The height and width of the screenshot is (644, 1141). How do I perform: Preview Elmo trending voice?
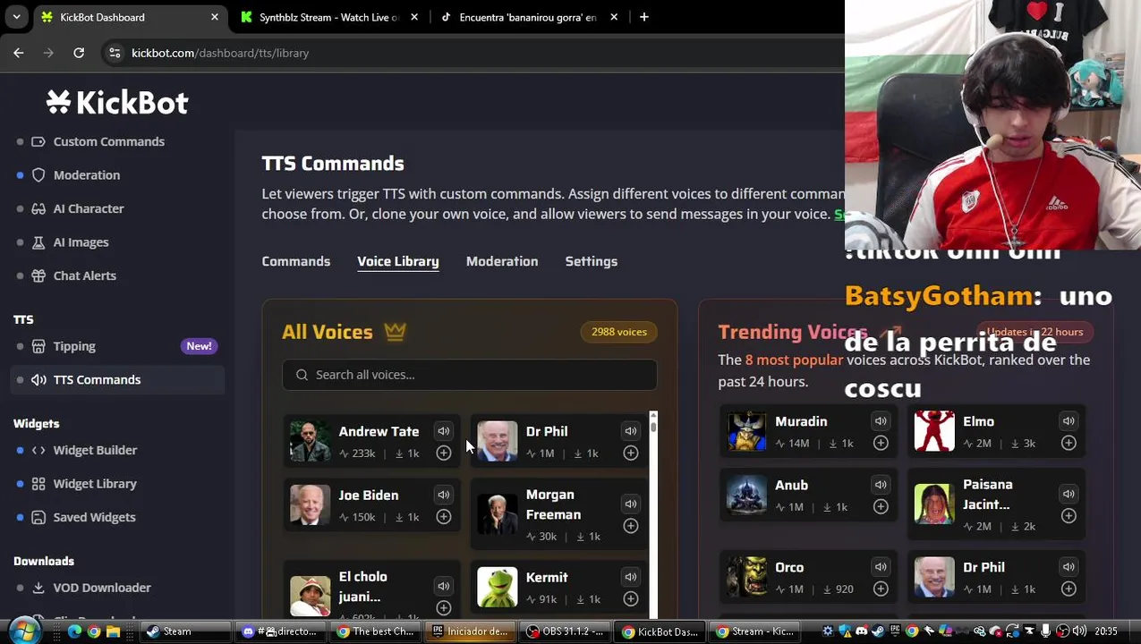(x=1069, y=421)
